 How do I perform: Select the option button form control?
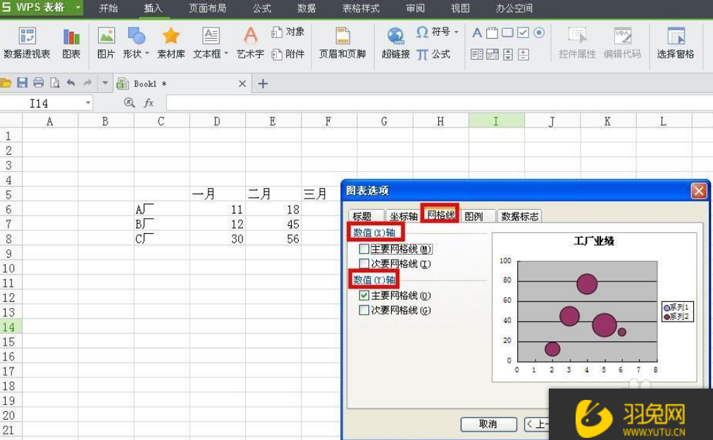pos(539,32)
